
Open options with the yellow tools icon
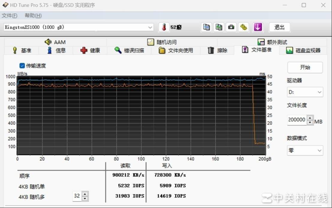tap(244, 27)
